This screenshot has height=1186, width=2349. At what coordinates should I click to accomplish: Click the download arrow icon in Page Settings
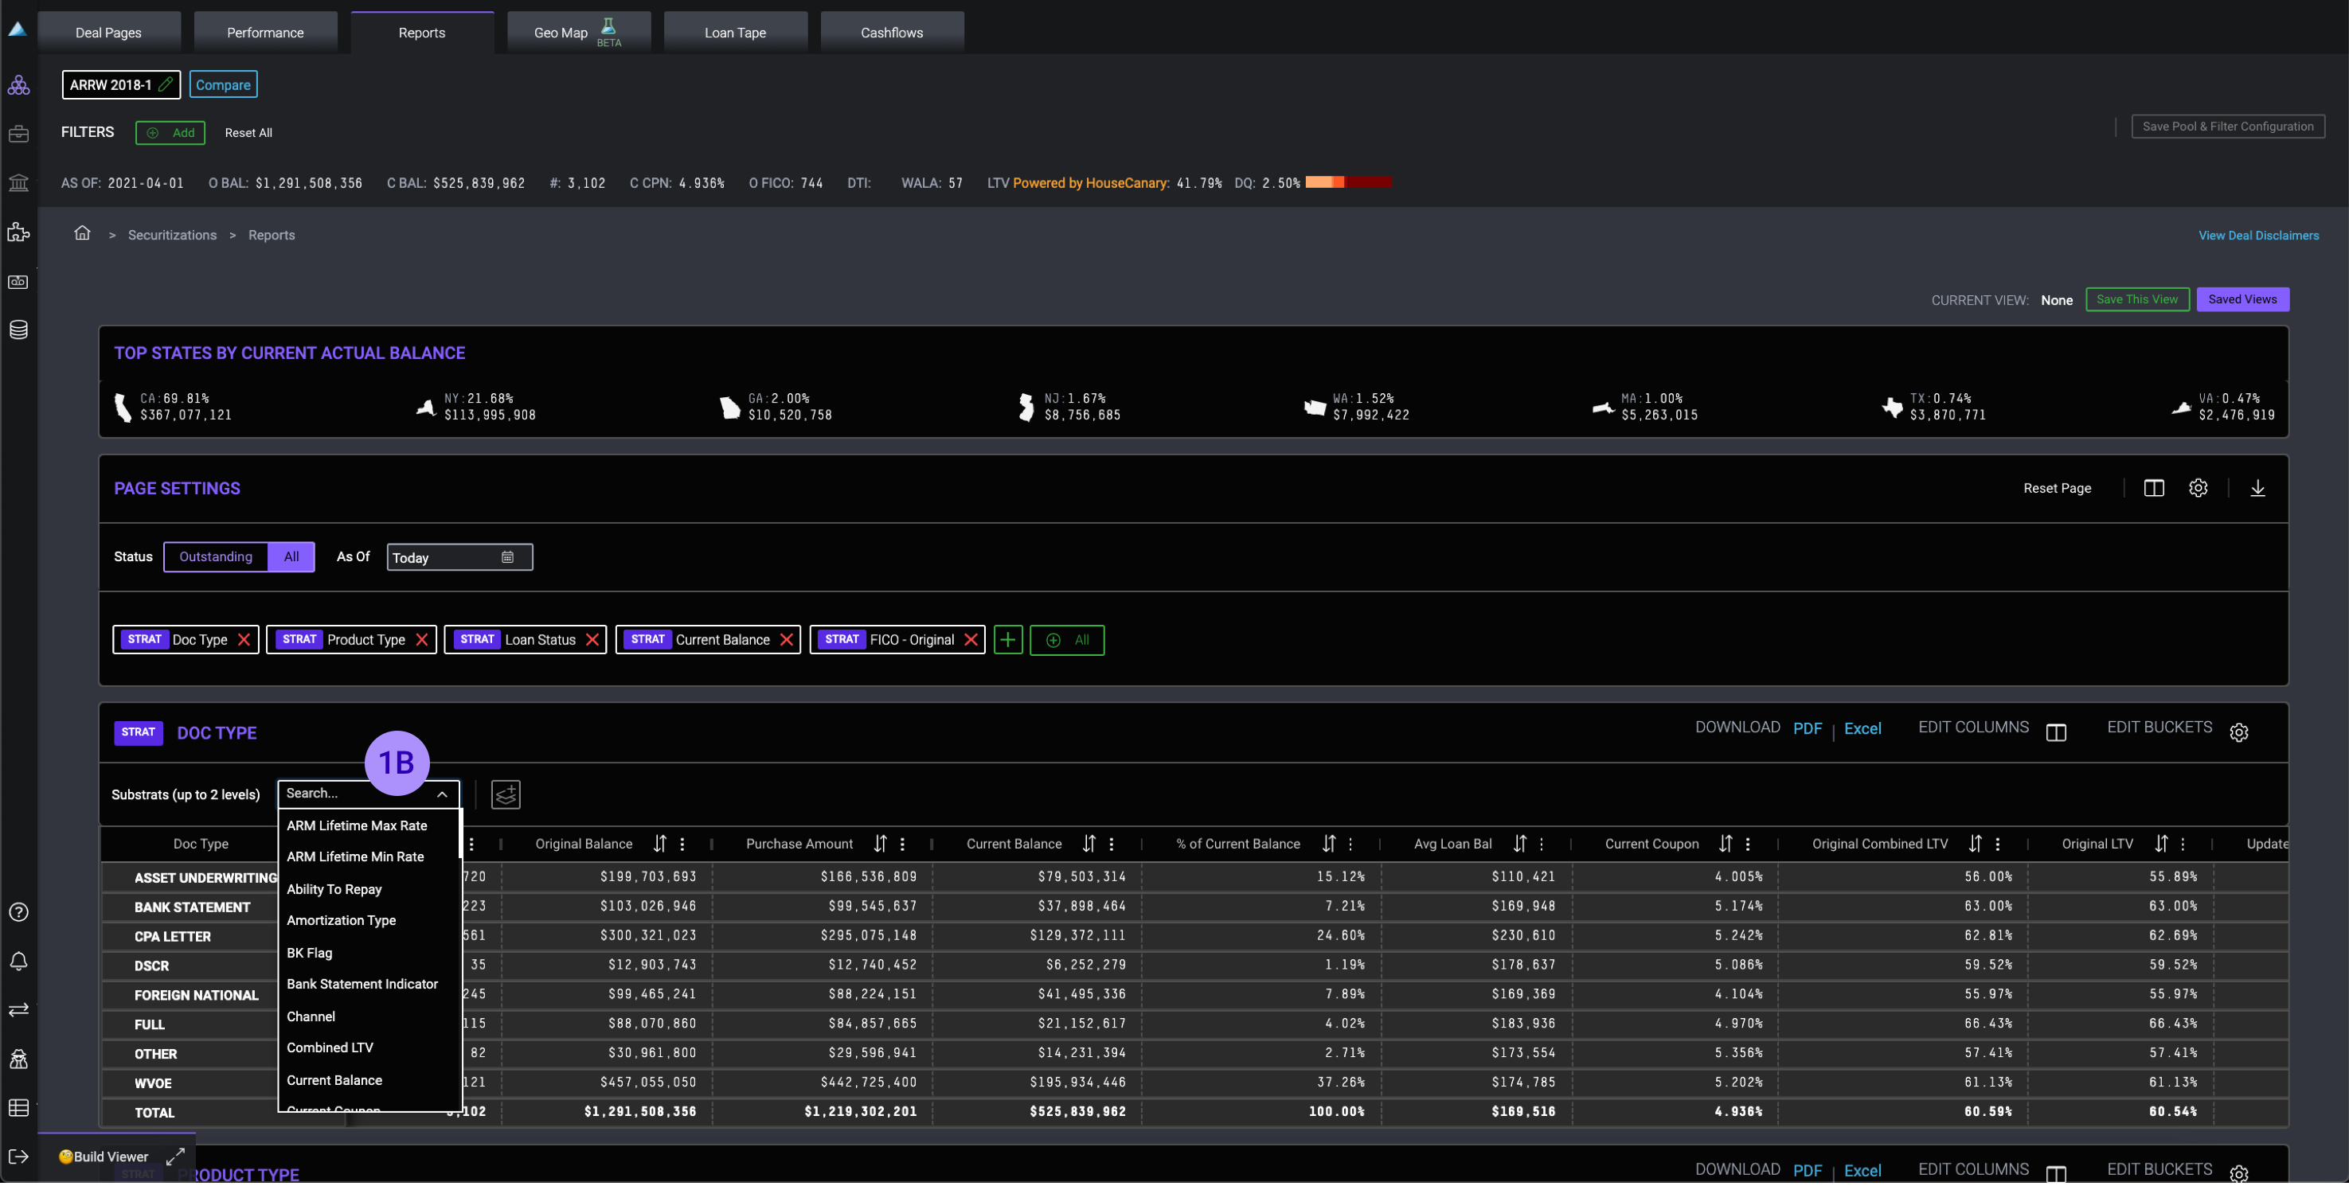[x=2257, y=489]
